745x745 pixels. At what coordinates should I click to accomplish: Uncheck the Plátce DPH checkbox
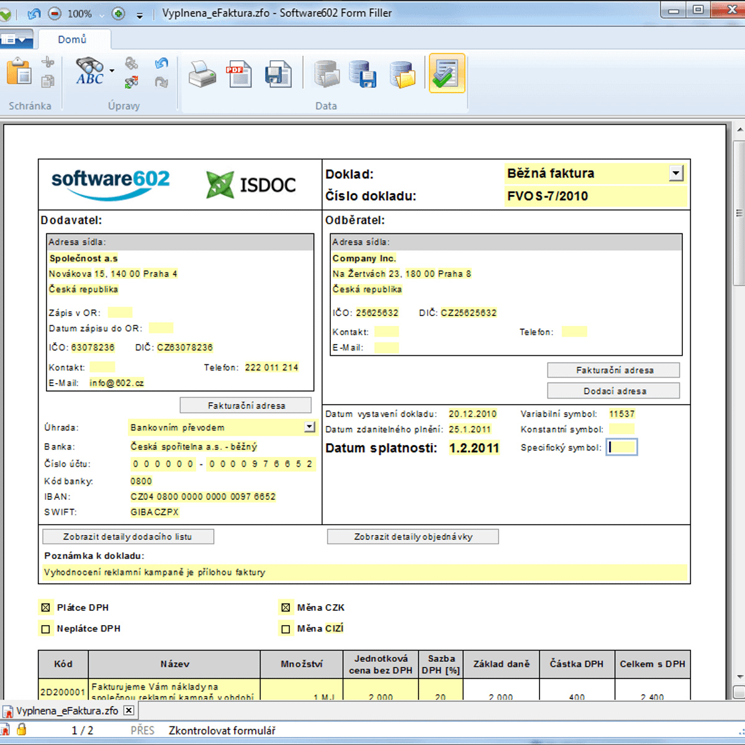point(45,608)
